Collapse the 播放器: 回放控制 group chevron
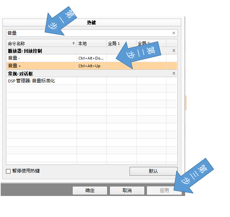This screenshot has width=230, height=217. (x=173, y=51)
